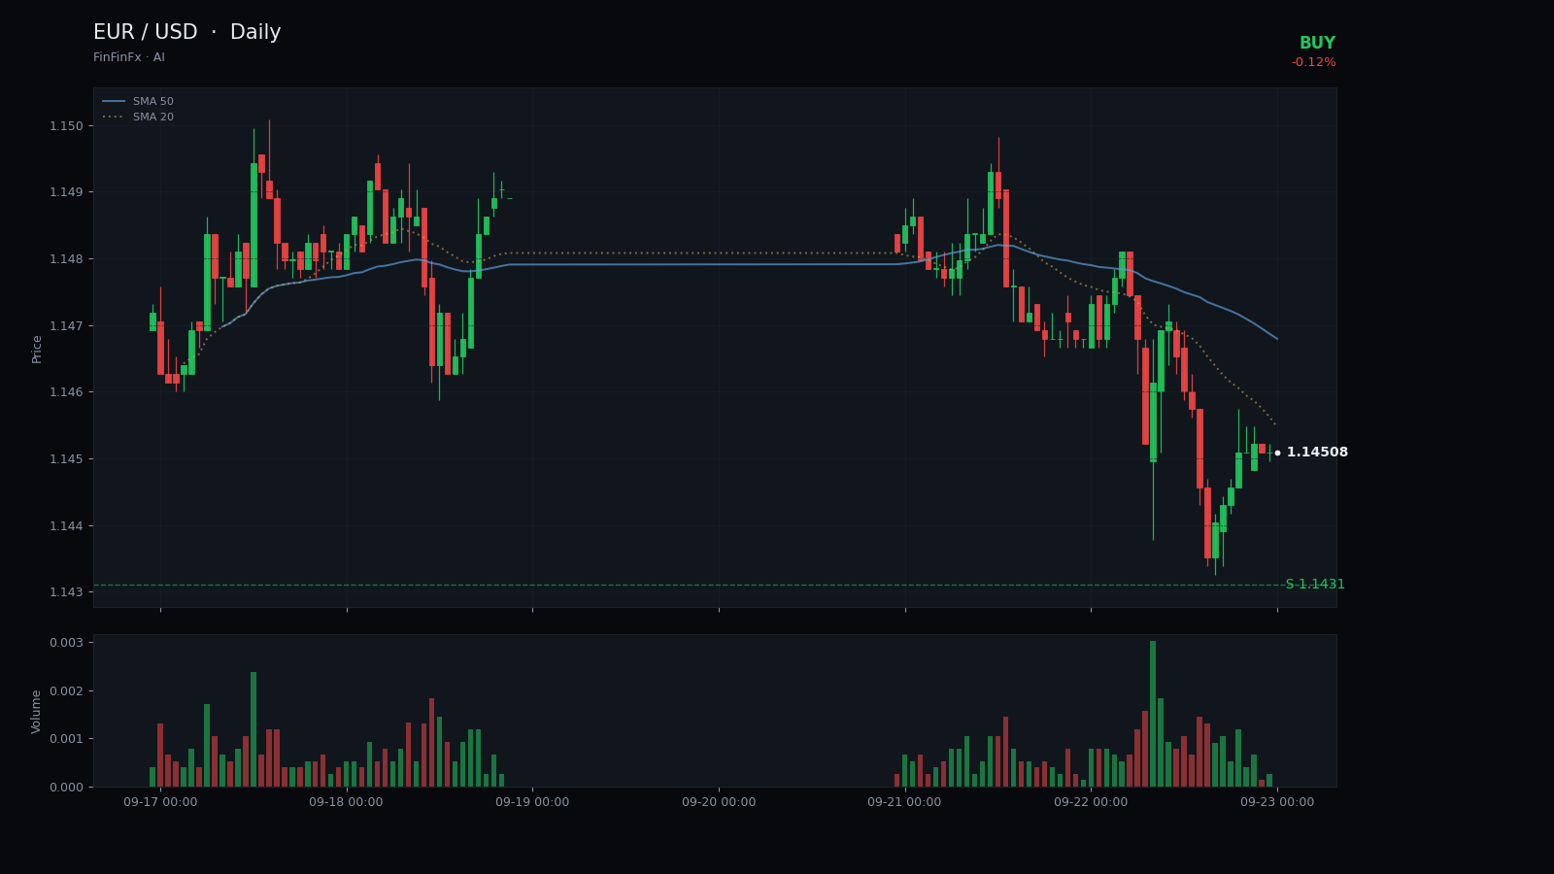Viewport: 1554px width, 874px height.
Task: Click the 09-19 00:00 date label
Action: point(532,802)
